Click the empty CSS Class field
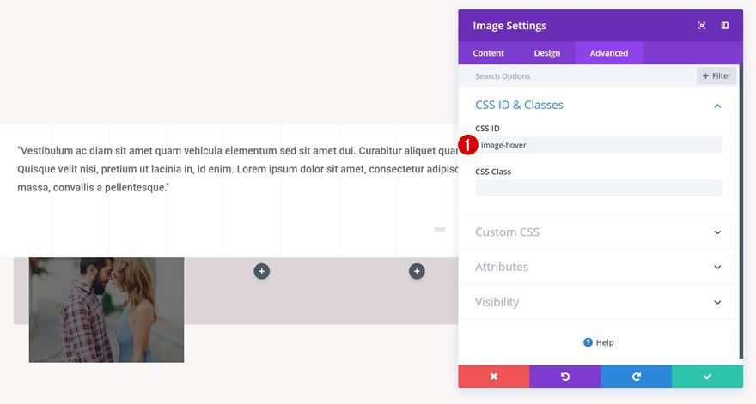This screenshot has height=404, width=756. tap(599, 188)
